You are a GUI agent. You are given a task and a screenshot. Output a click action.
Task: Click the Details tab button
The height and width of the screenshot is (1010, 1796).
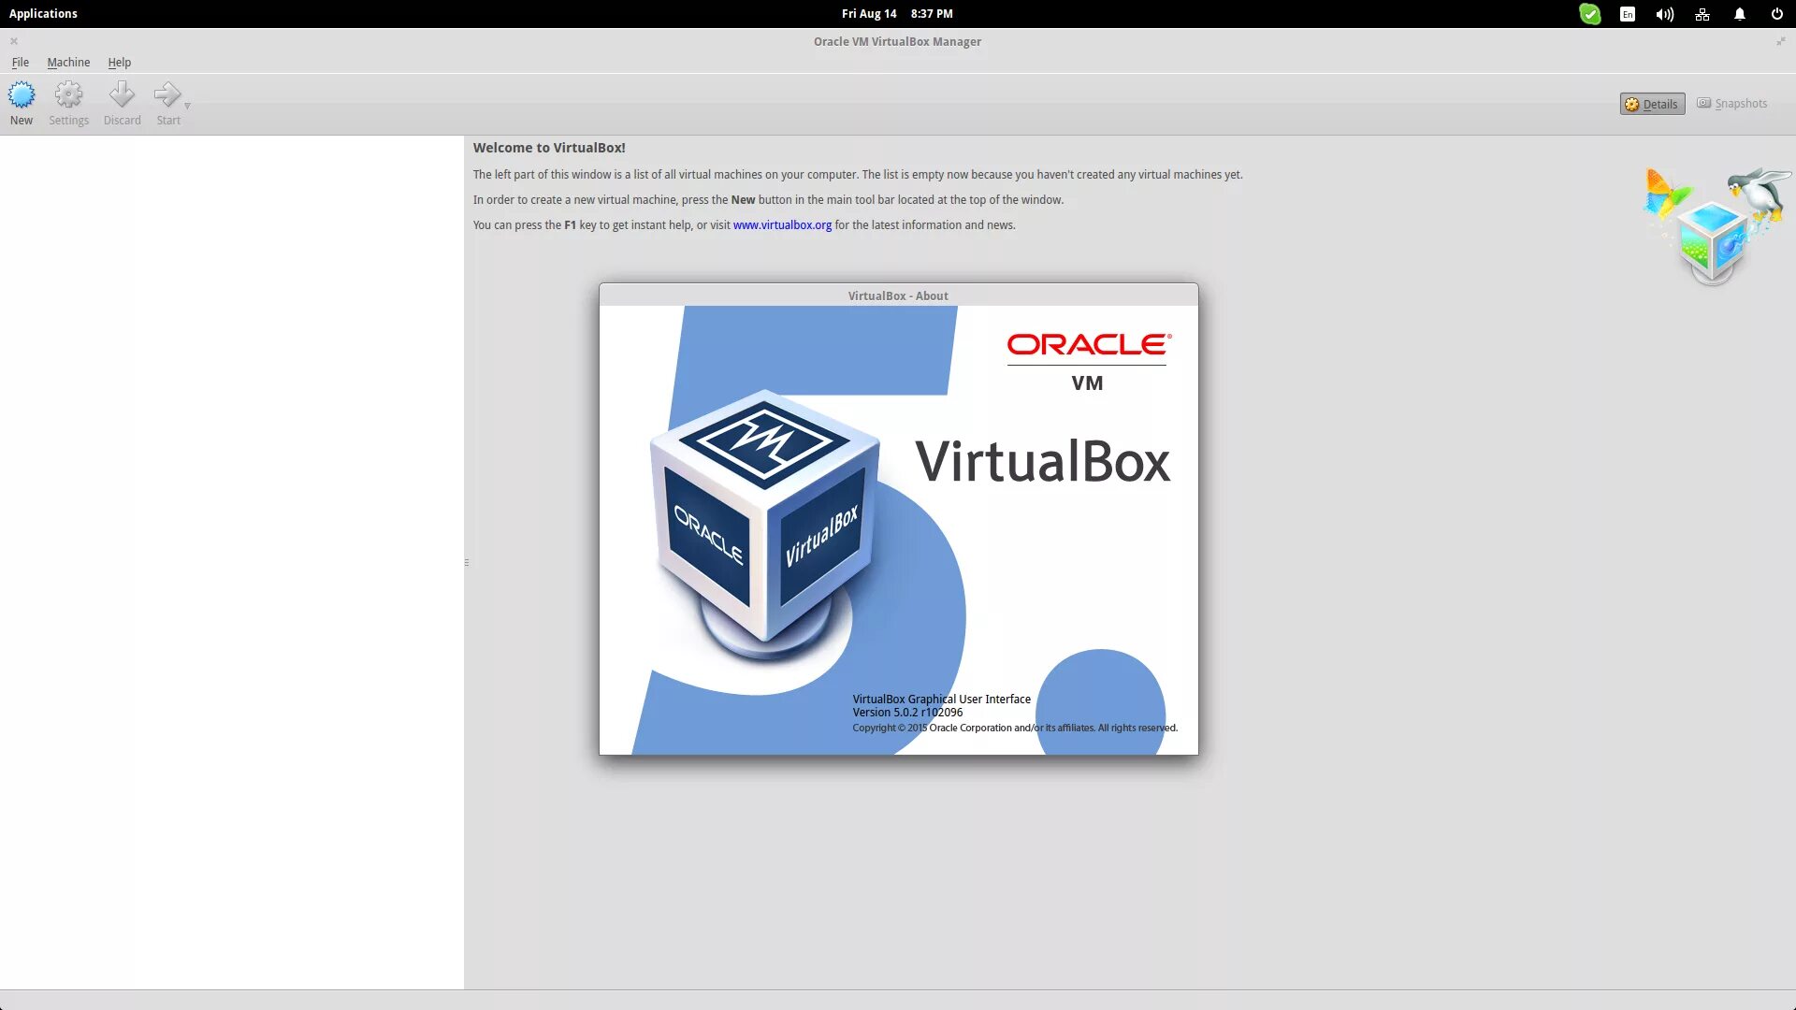pos(1652,102)
